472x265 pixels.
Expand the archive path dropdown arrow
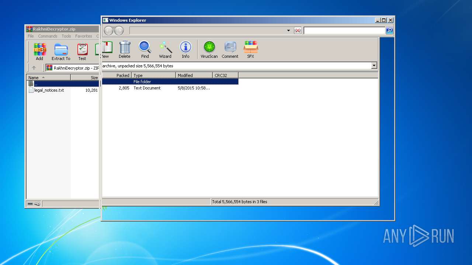coord(374,66)
